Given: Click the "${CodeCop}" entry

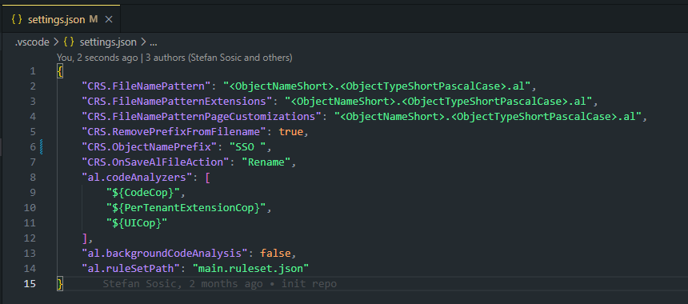Looking at the screenshot, I should (x=143, y=193).
